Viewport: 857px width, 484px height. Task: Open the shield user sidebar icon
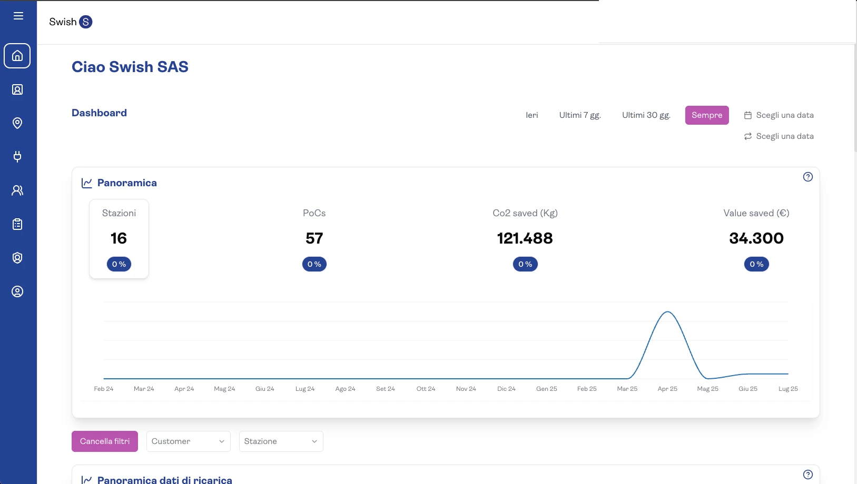pyautogui.click(x=17, y=258)
